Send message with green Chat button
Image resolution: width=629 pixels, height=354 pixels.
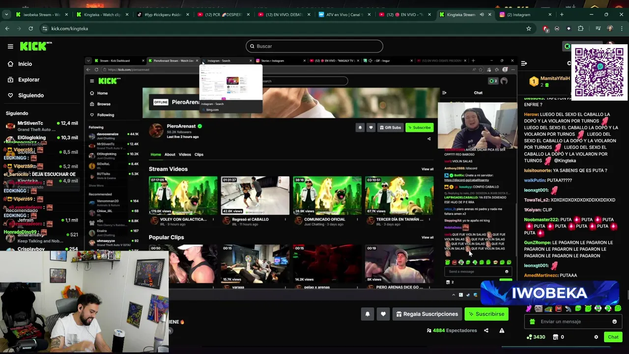tap(613, 337)
